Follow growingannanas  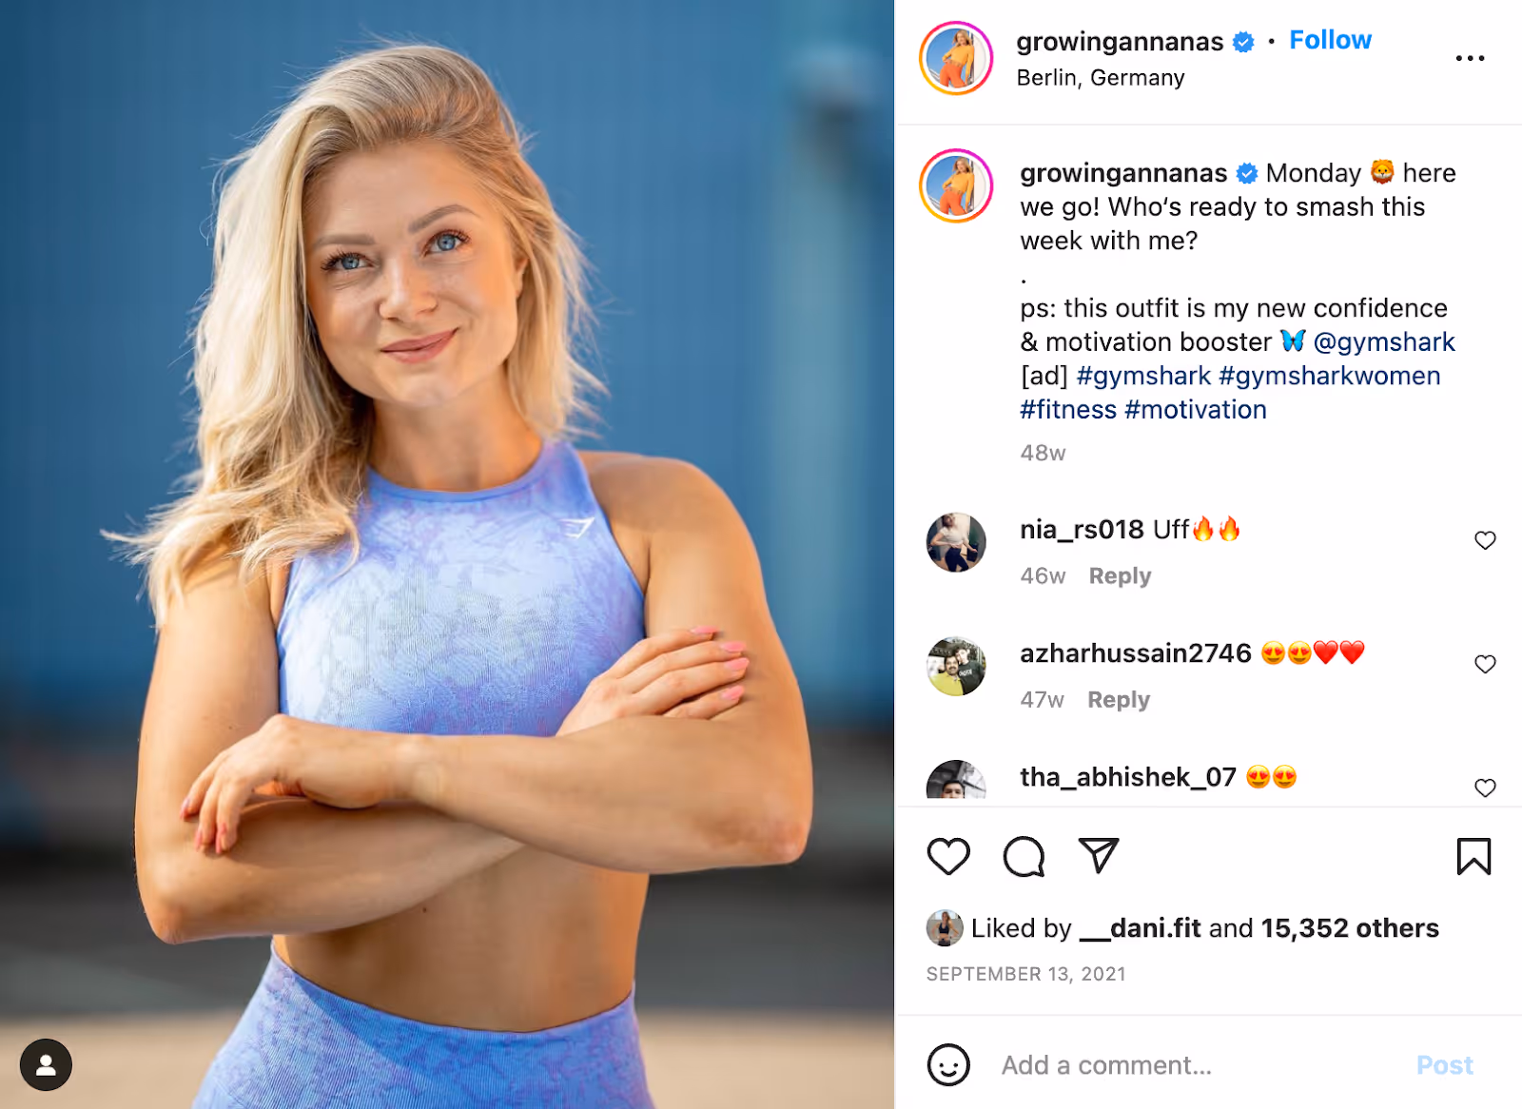[1330, 40]
